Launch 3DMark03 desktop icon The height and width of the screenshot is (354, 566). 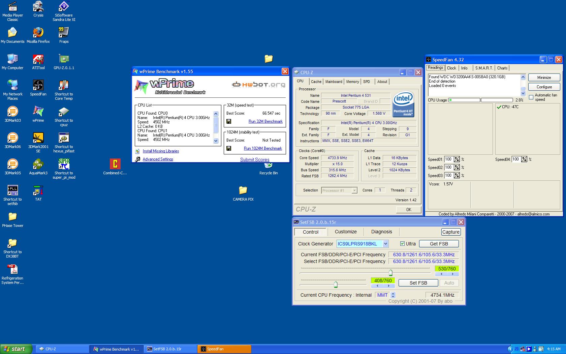pyautogui.click(x=12, y=114)
